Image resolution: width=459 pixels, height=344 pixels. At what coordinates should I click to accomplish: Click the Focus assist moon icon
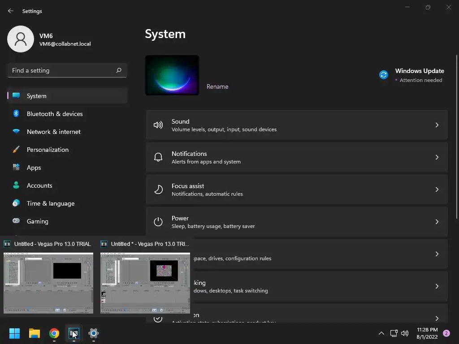pyautogui.click(x=158, y=189)
